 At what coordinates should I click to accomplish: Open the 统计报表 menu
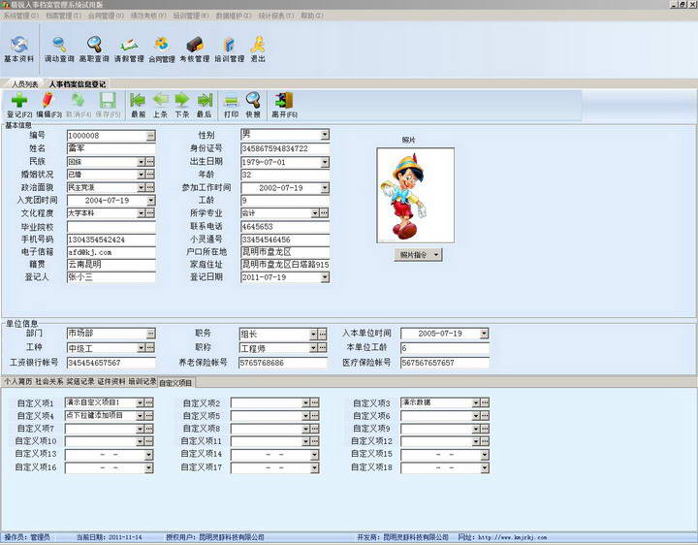pyautogui.click(x=276, y=16)
